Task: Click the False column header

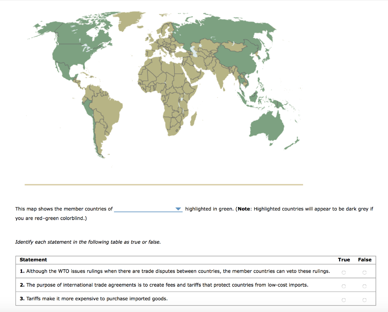Action: pos(365,260)
